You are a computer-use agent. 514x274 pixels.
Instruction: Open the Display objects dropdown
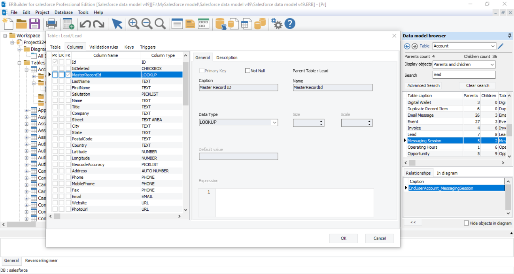(492, 64)
